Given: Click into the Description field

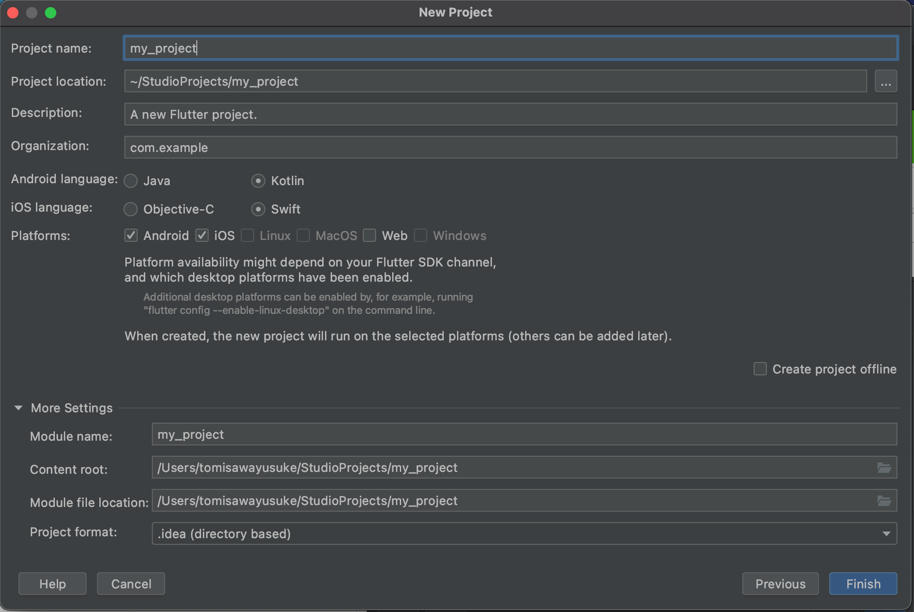Looking at the screenshot, I should point(510,115).
